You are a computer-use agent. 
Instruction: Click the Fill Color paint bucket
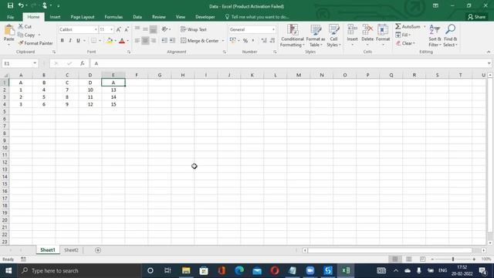coord(109,41)
